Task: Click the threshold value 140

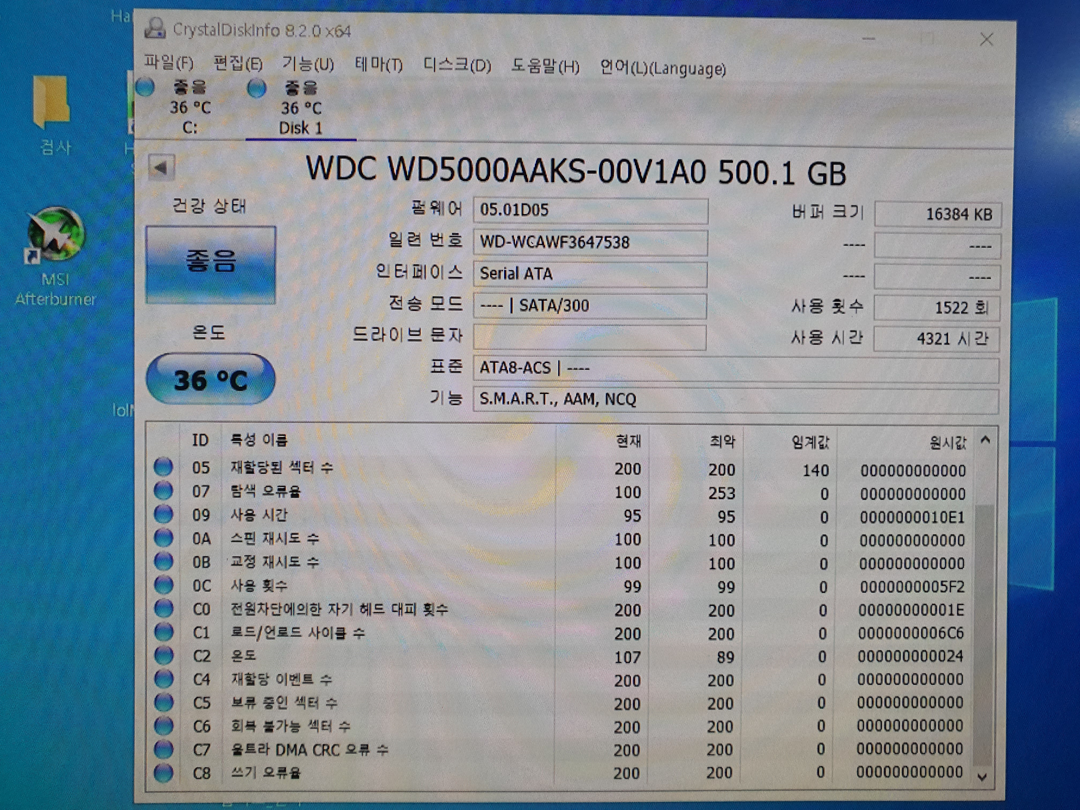Action: pyautogui.click(x=816, y=470)
